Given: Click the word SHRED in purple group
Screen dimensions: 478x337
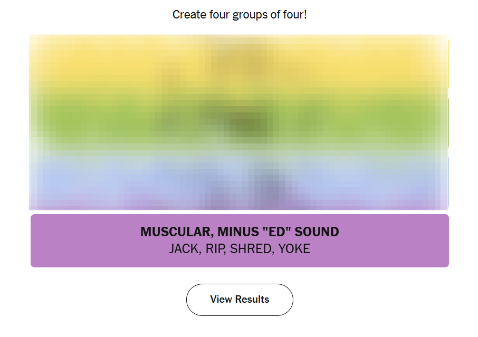Looking at the screenshot, I should (x=250, y=249).
